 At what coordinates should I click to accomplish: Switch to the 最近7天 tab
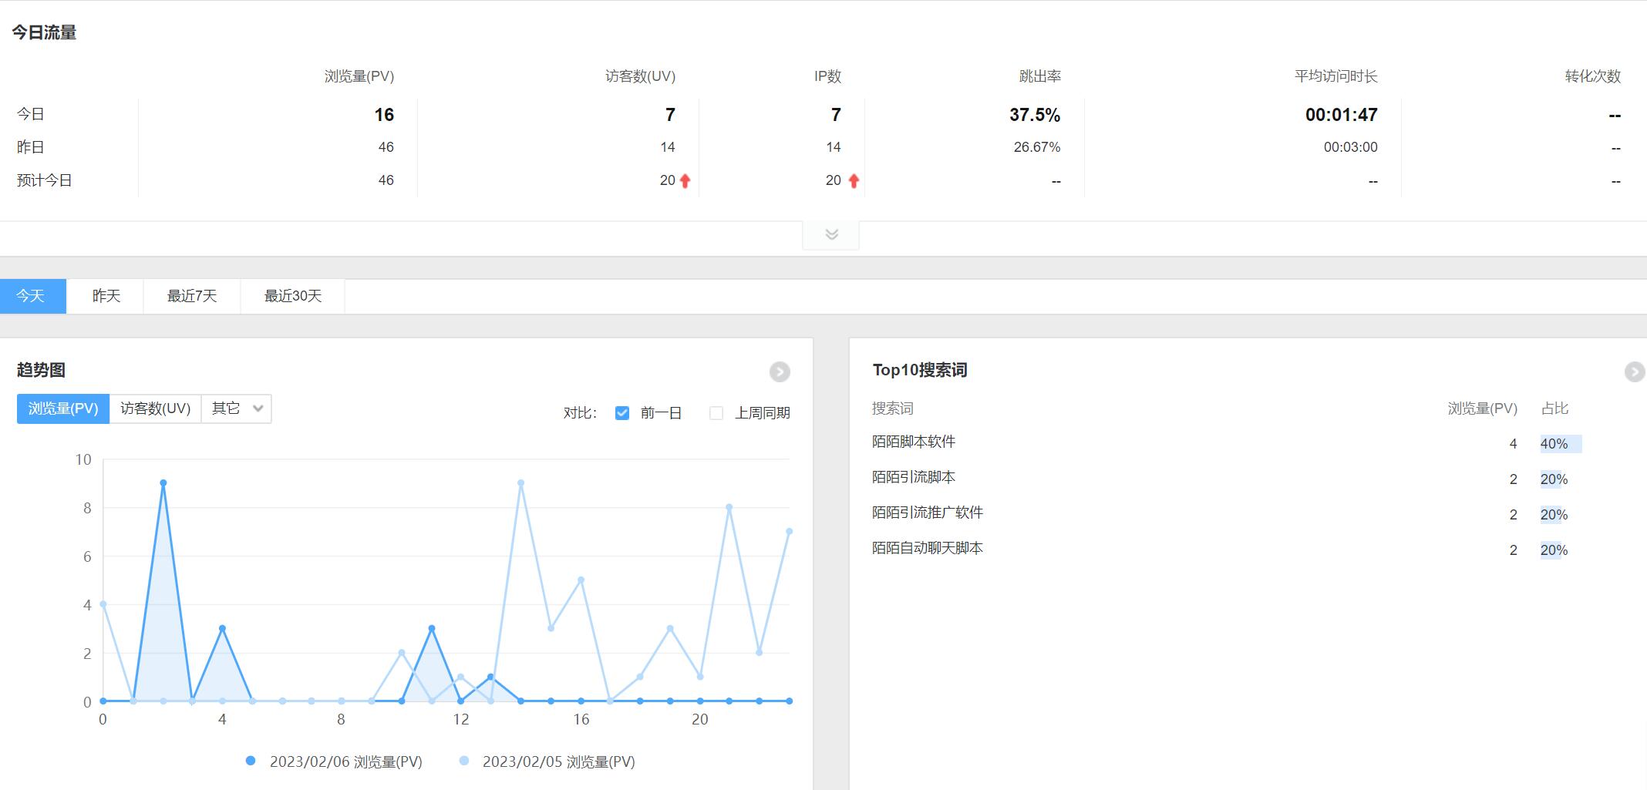192,296
